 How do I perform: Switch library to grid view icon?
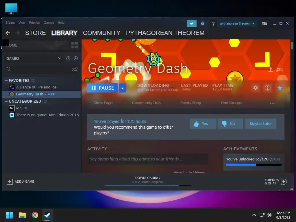click(74, 45)
